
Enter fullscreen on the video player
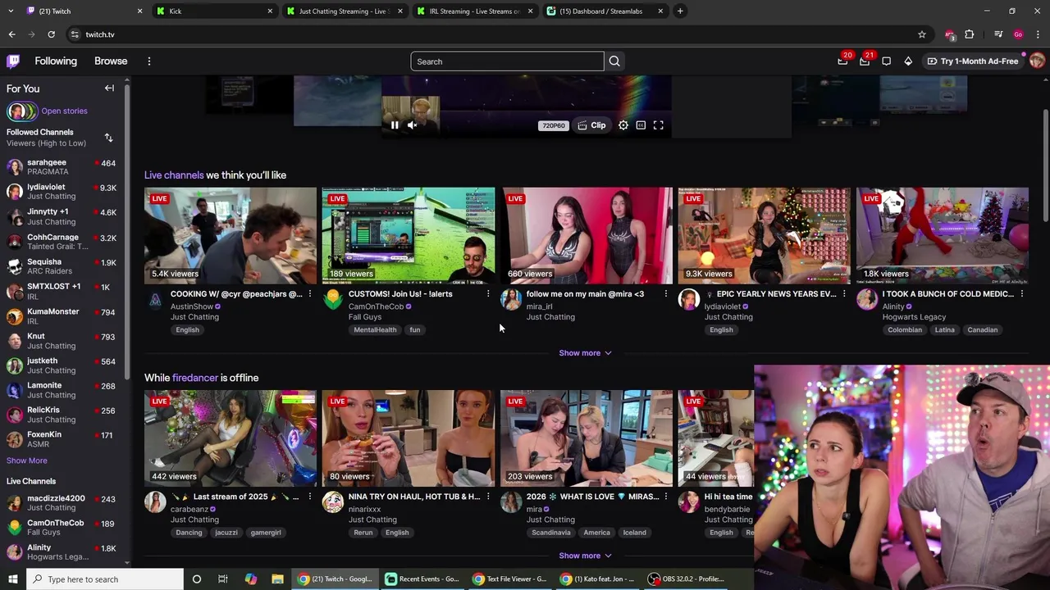coord(658,125)
